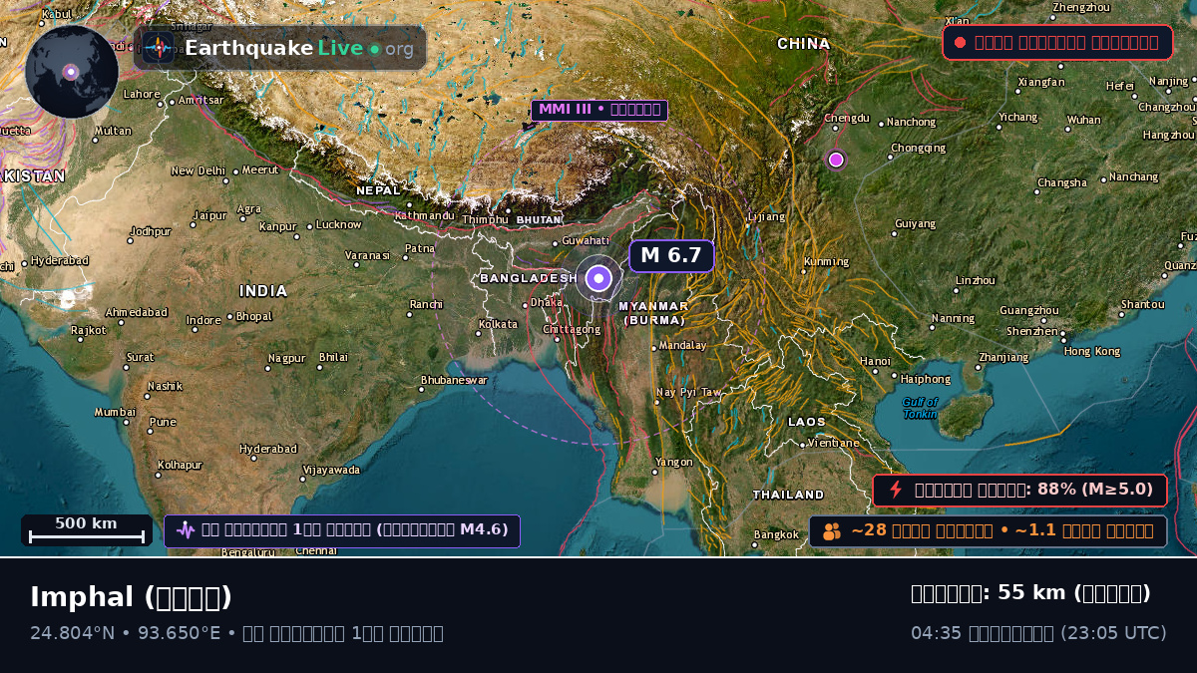Click the Hanoi city label
1197x673 pixels.
[x=875, y=361]
